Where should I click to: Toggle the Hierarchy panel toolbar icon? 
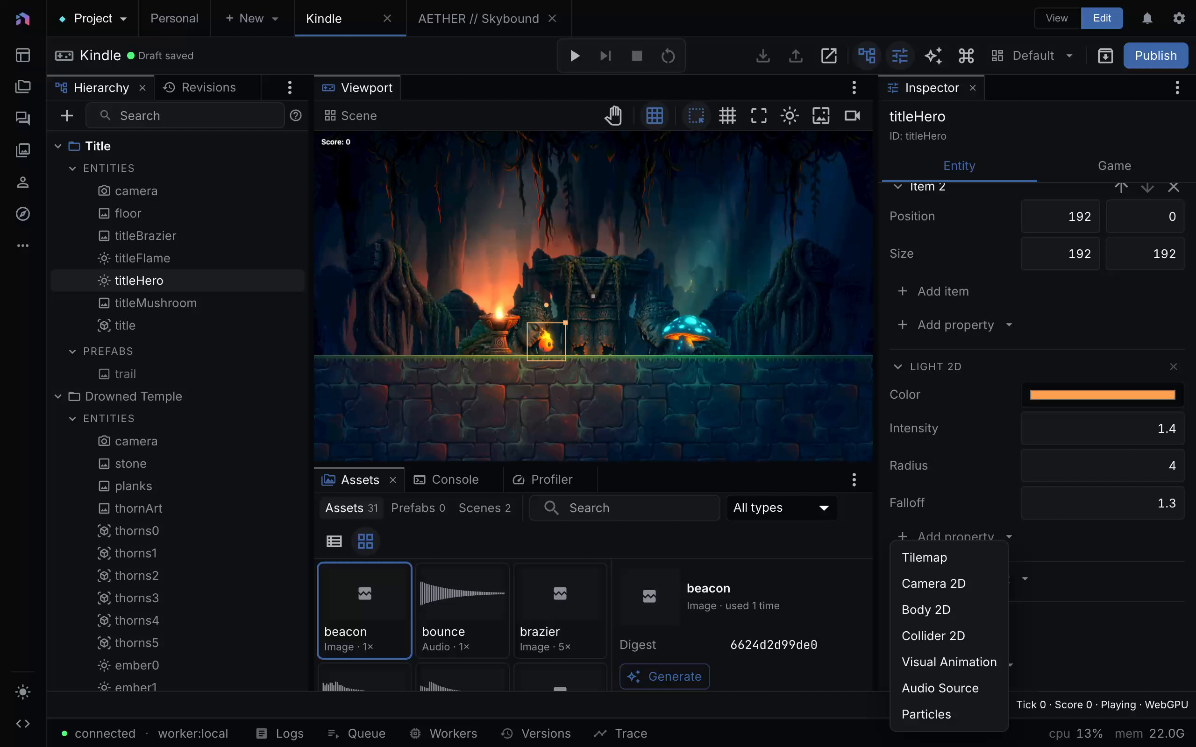coord(866,56)
